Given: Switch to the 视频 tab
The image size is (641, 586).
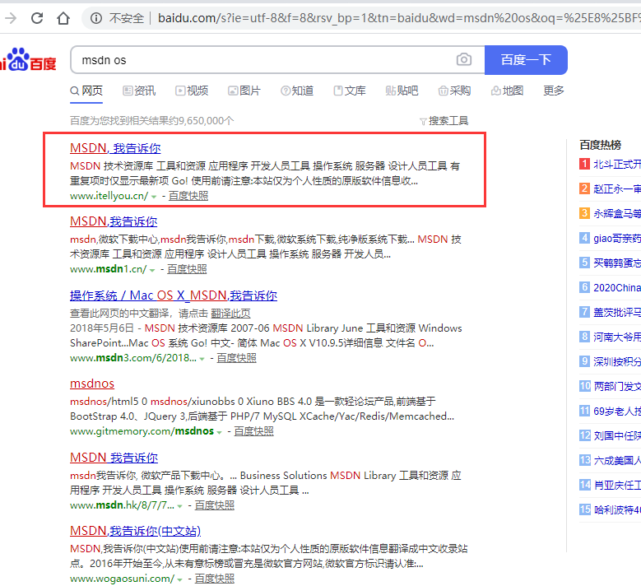Looking at the screenshot, I should (192, 91).
